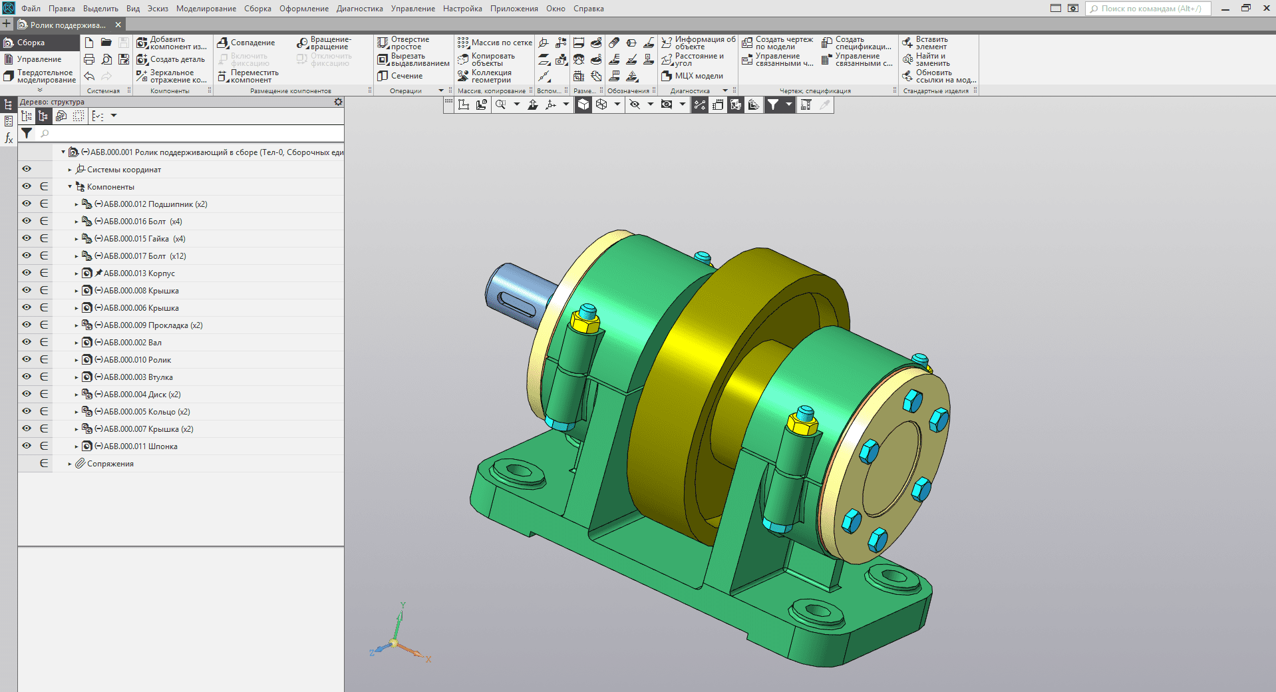This screenshot has height=692, width=1276.
Task: Click the New document icon
Action: [89, 43]
